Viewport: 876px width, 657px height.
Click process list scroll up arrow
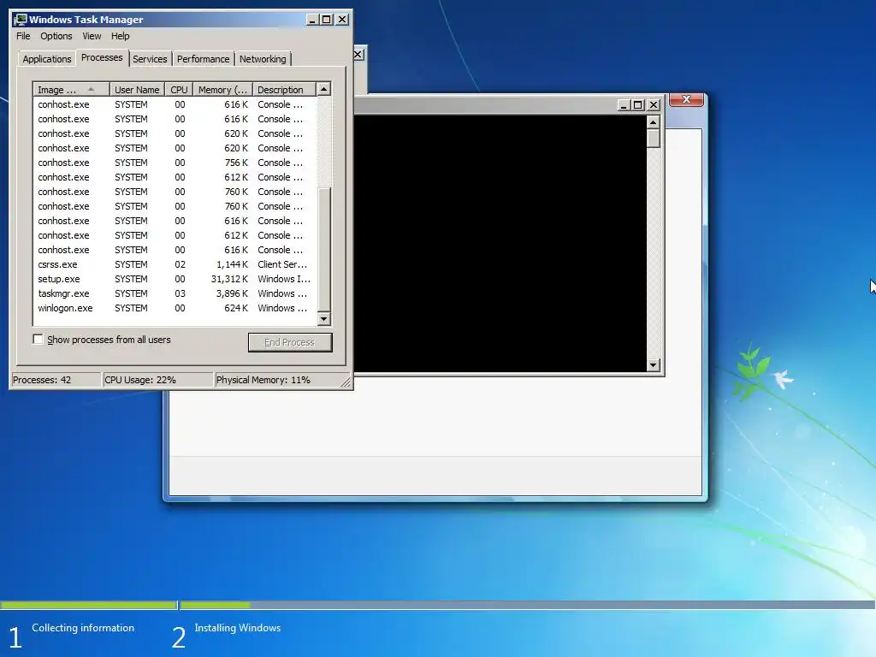tap(323, 89)
